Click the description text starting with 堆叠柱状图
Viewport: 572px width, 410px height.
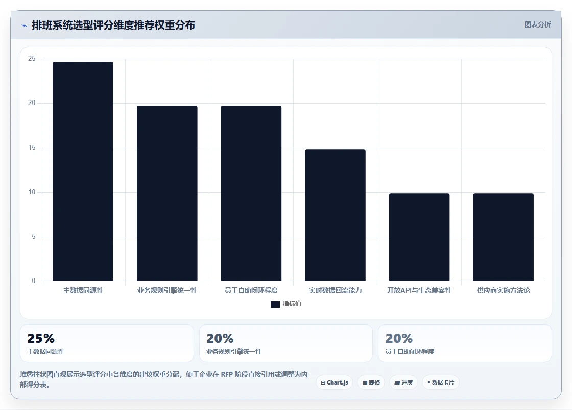coord(164,379)
